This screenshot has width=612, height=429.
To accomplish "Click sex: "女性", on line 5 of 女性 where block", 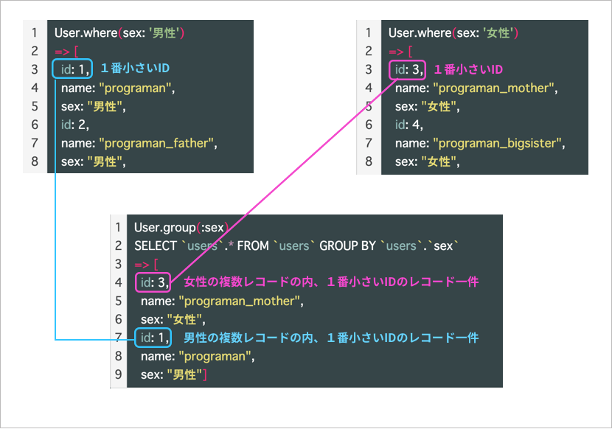I will pyautogui.click(x=428, y=107).
